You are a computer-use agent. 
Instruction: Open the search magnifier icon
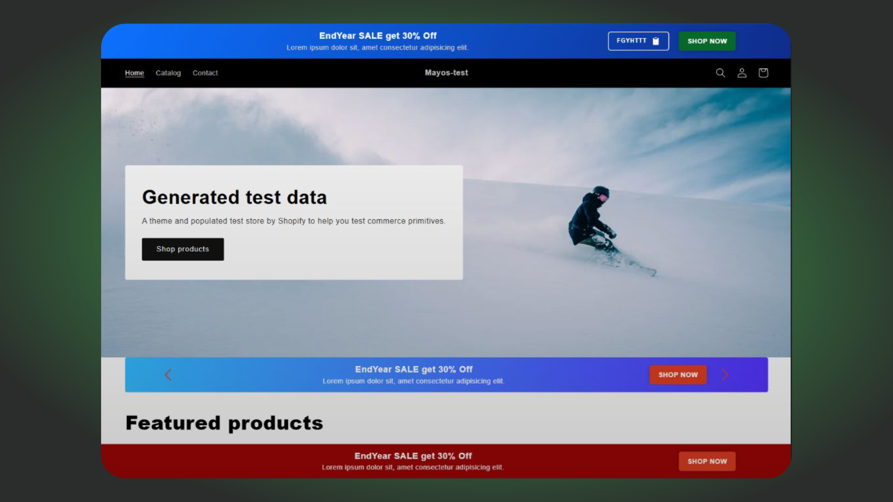[721, 73]
